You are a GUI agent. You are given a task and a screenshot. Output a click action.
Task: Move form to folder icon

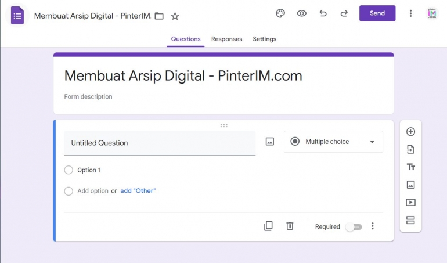click(x=159, y=16)
